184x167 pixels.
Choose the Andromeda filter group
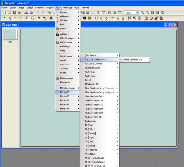pos(99,121)
